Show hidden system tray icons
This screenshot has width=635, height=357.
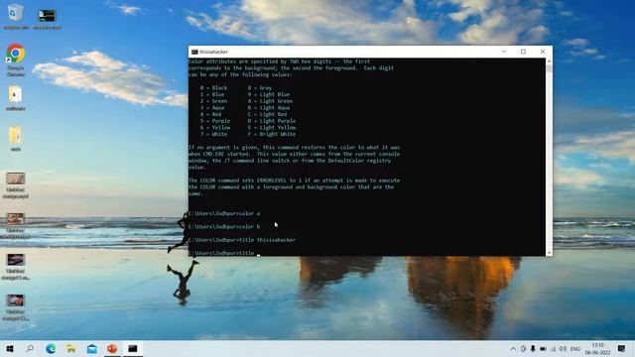(513, 348)
